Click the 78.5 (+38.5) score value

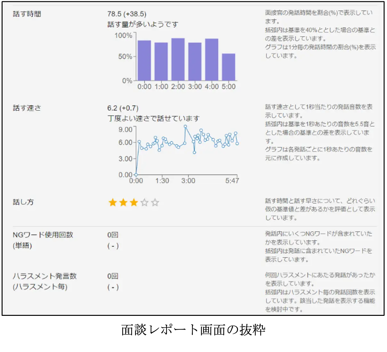coord(127,14)
